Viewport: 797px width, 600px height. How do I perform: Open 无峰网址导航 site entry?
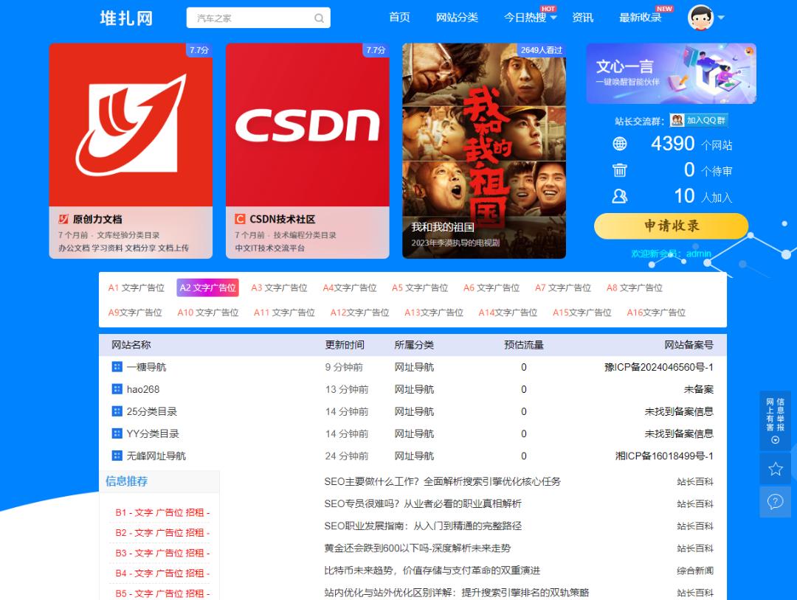point(156,456)
